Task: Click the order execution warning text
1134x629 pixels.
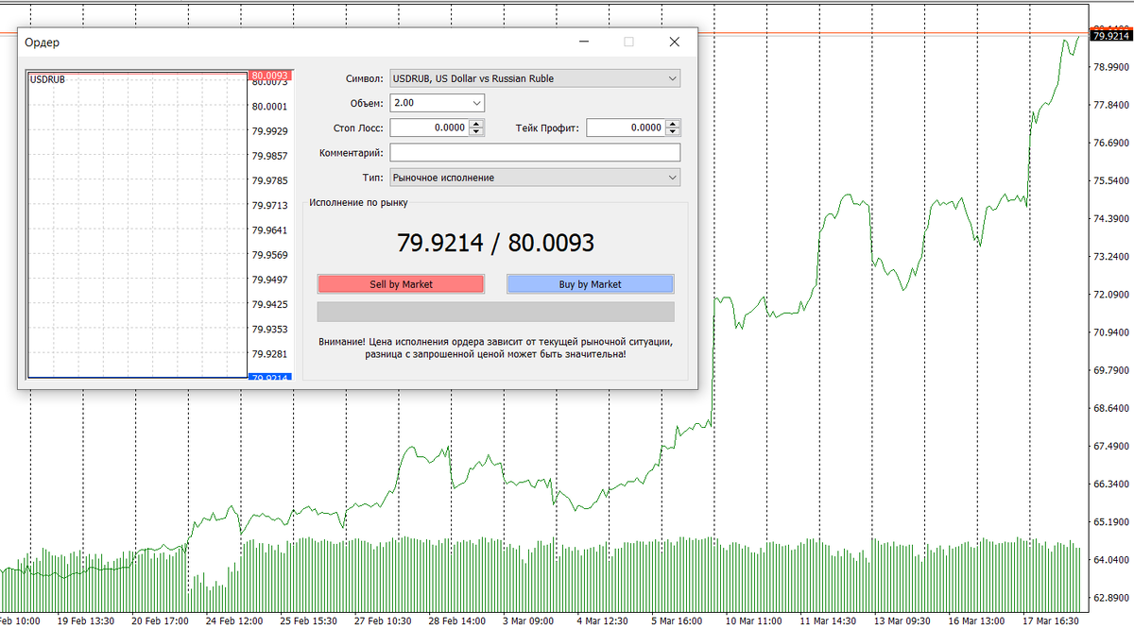Action: coord(496,348)
